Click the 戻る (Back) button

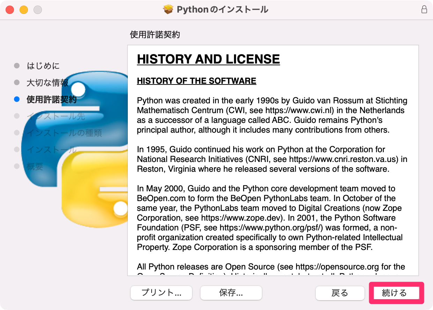339,293
